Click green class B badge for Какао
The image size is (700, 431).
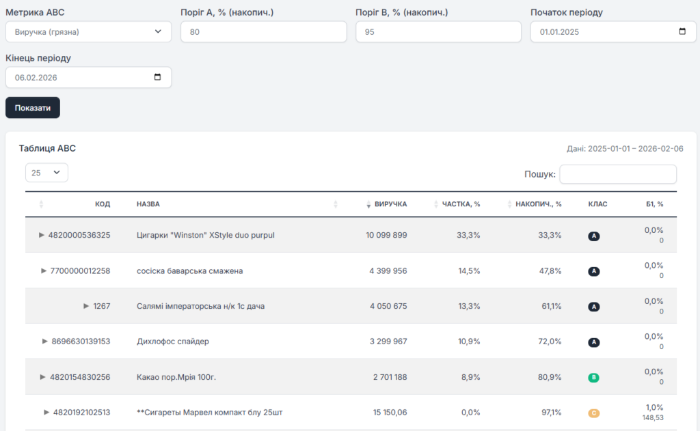[x=594, y=378]
